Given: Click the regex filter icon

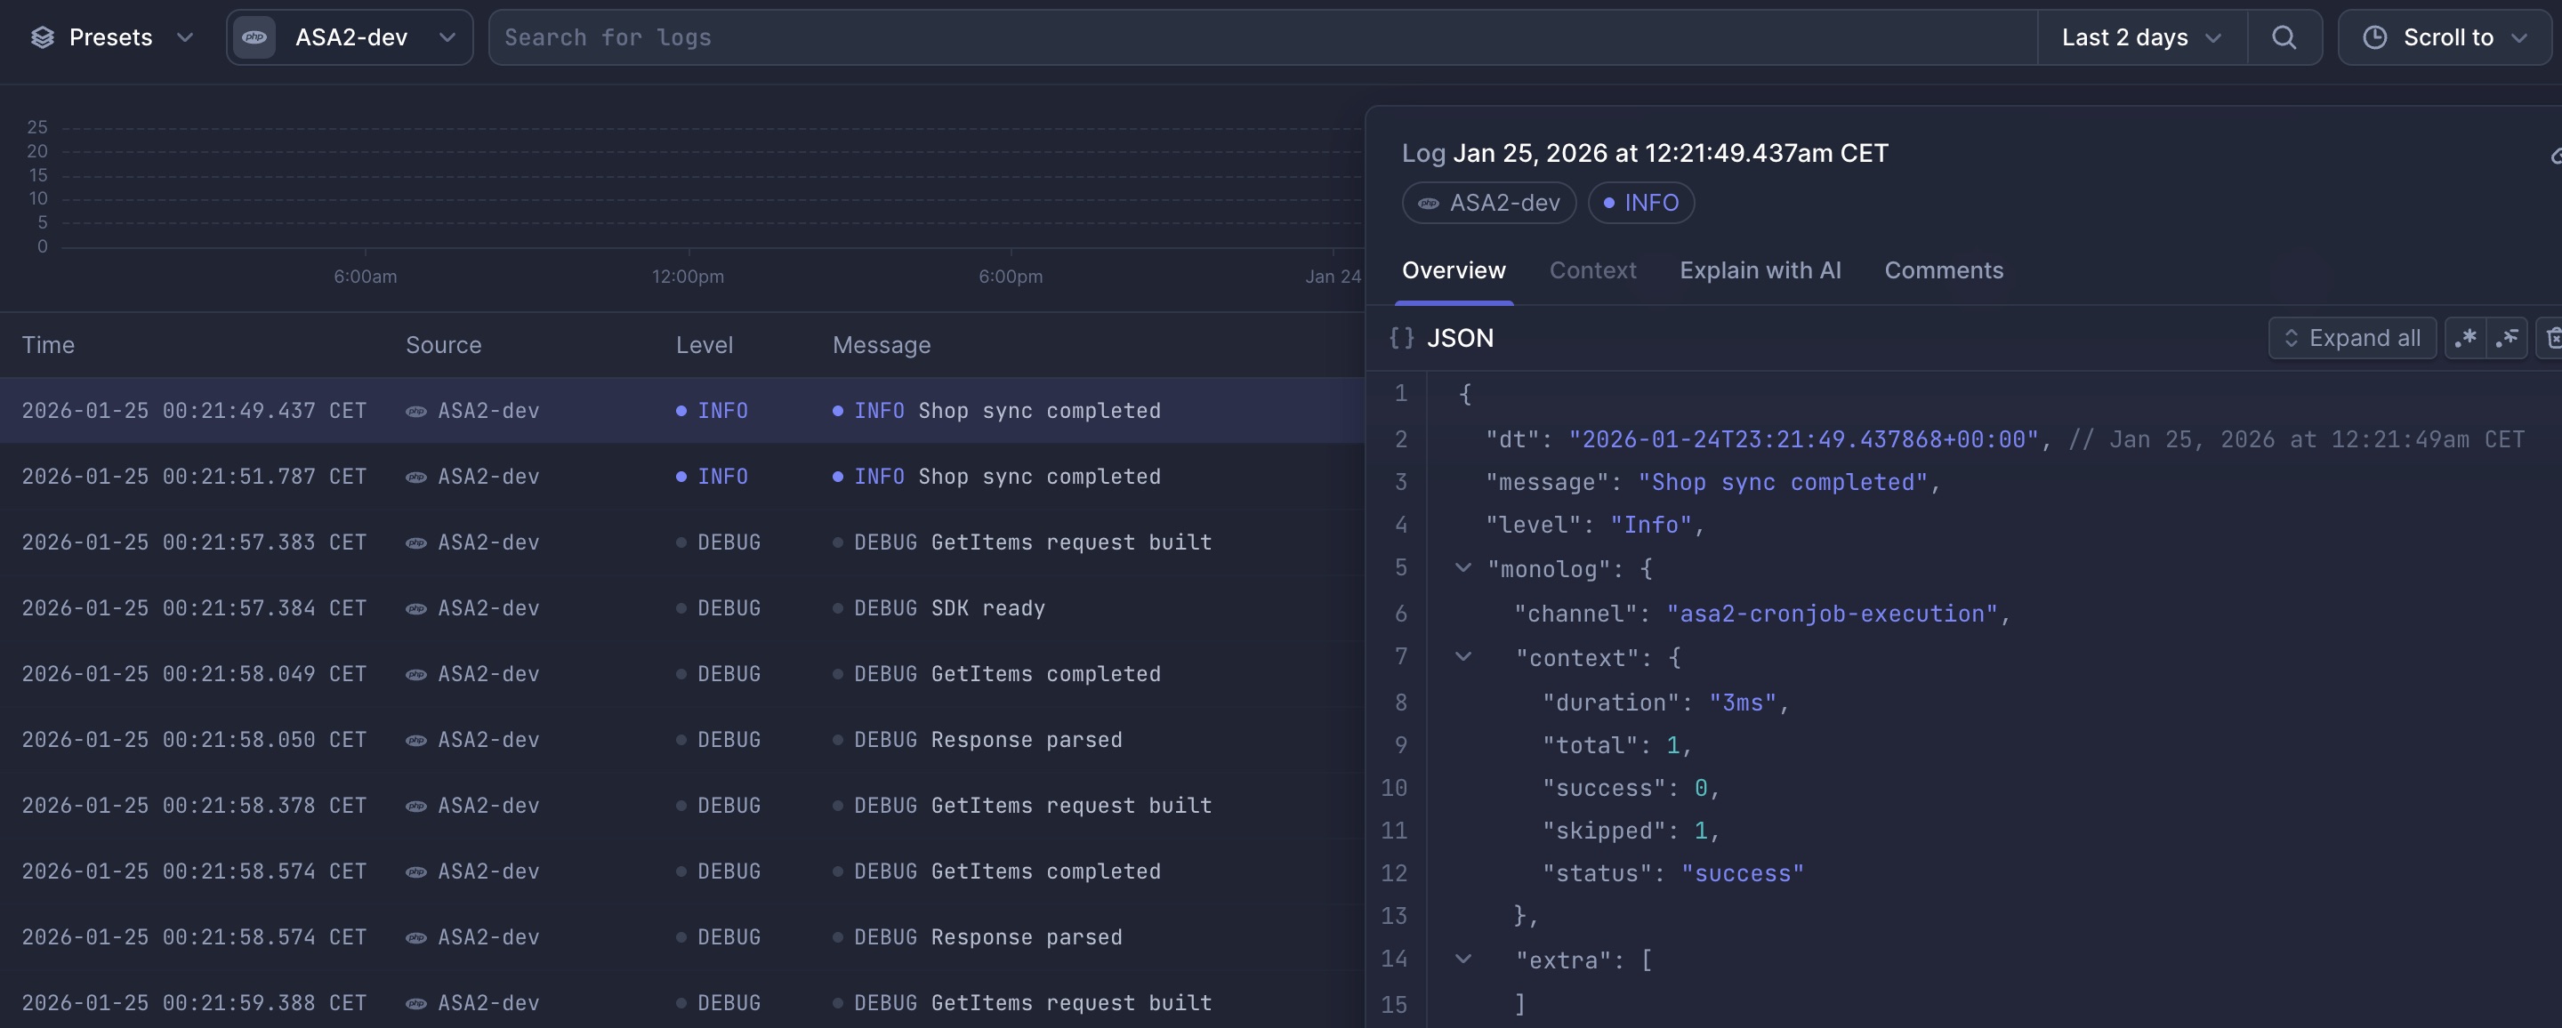Looking at the screenshot, I should [x=2464, y=338].
